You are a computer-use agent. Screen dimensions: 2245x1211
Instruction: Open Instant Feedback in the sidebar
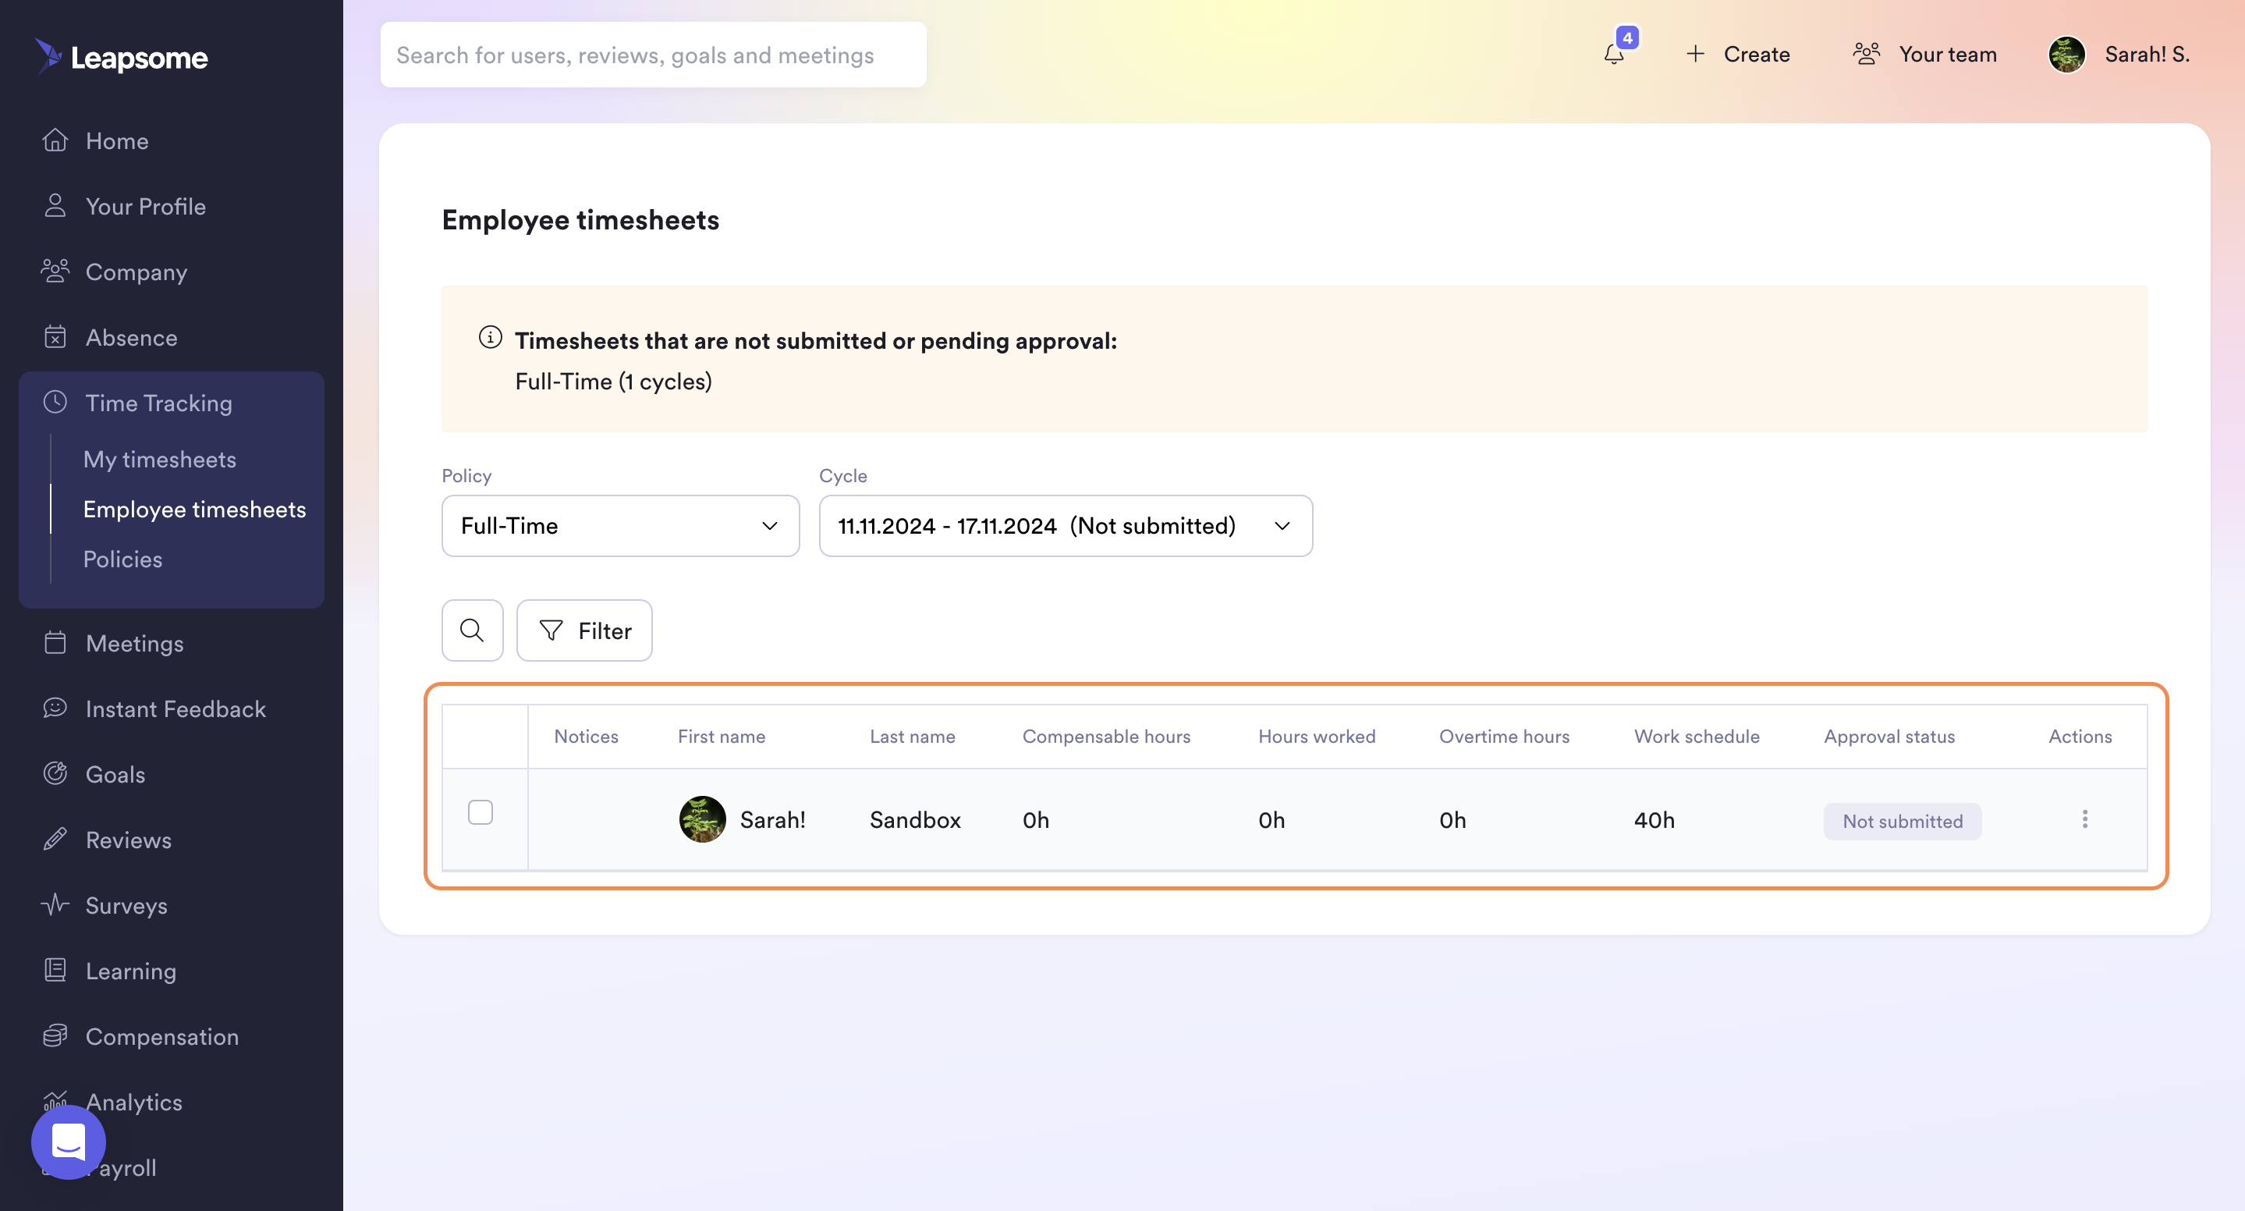pos(176,708)
